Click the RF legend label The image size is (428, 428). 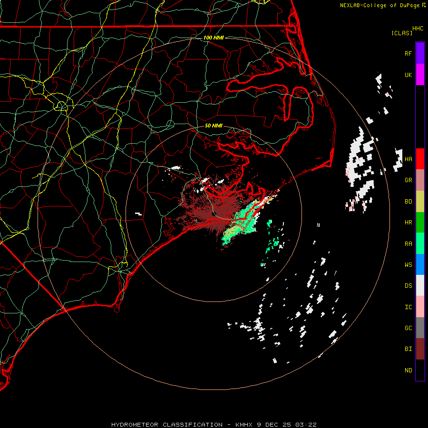click(x=408, y=53)
